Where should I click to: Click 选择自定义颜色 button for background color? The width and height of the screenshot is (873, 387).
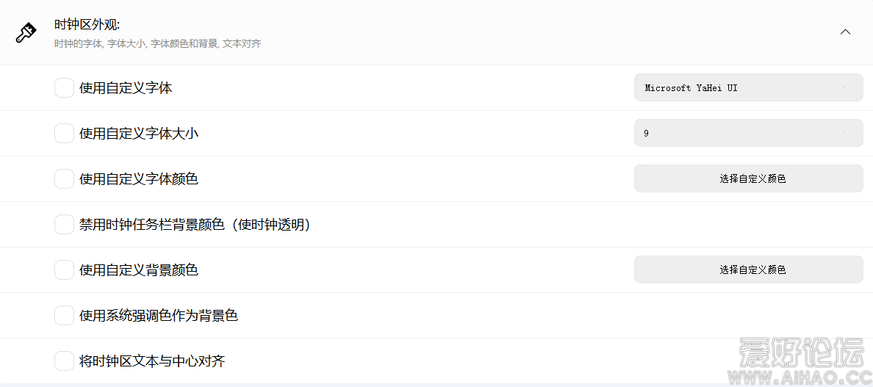748,270
